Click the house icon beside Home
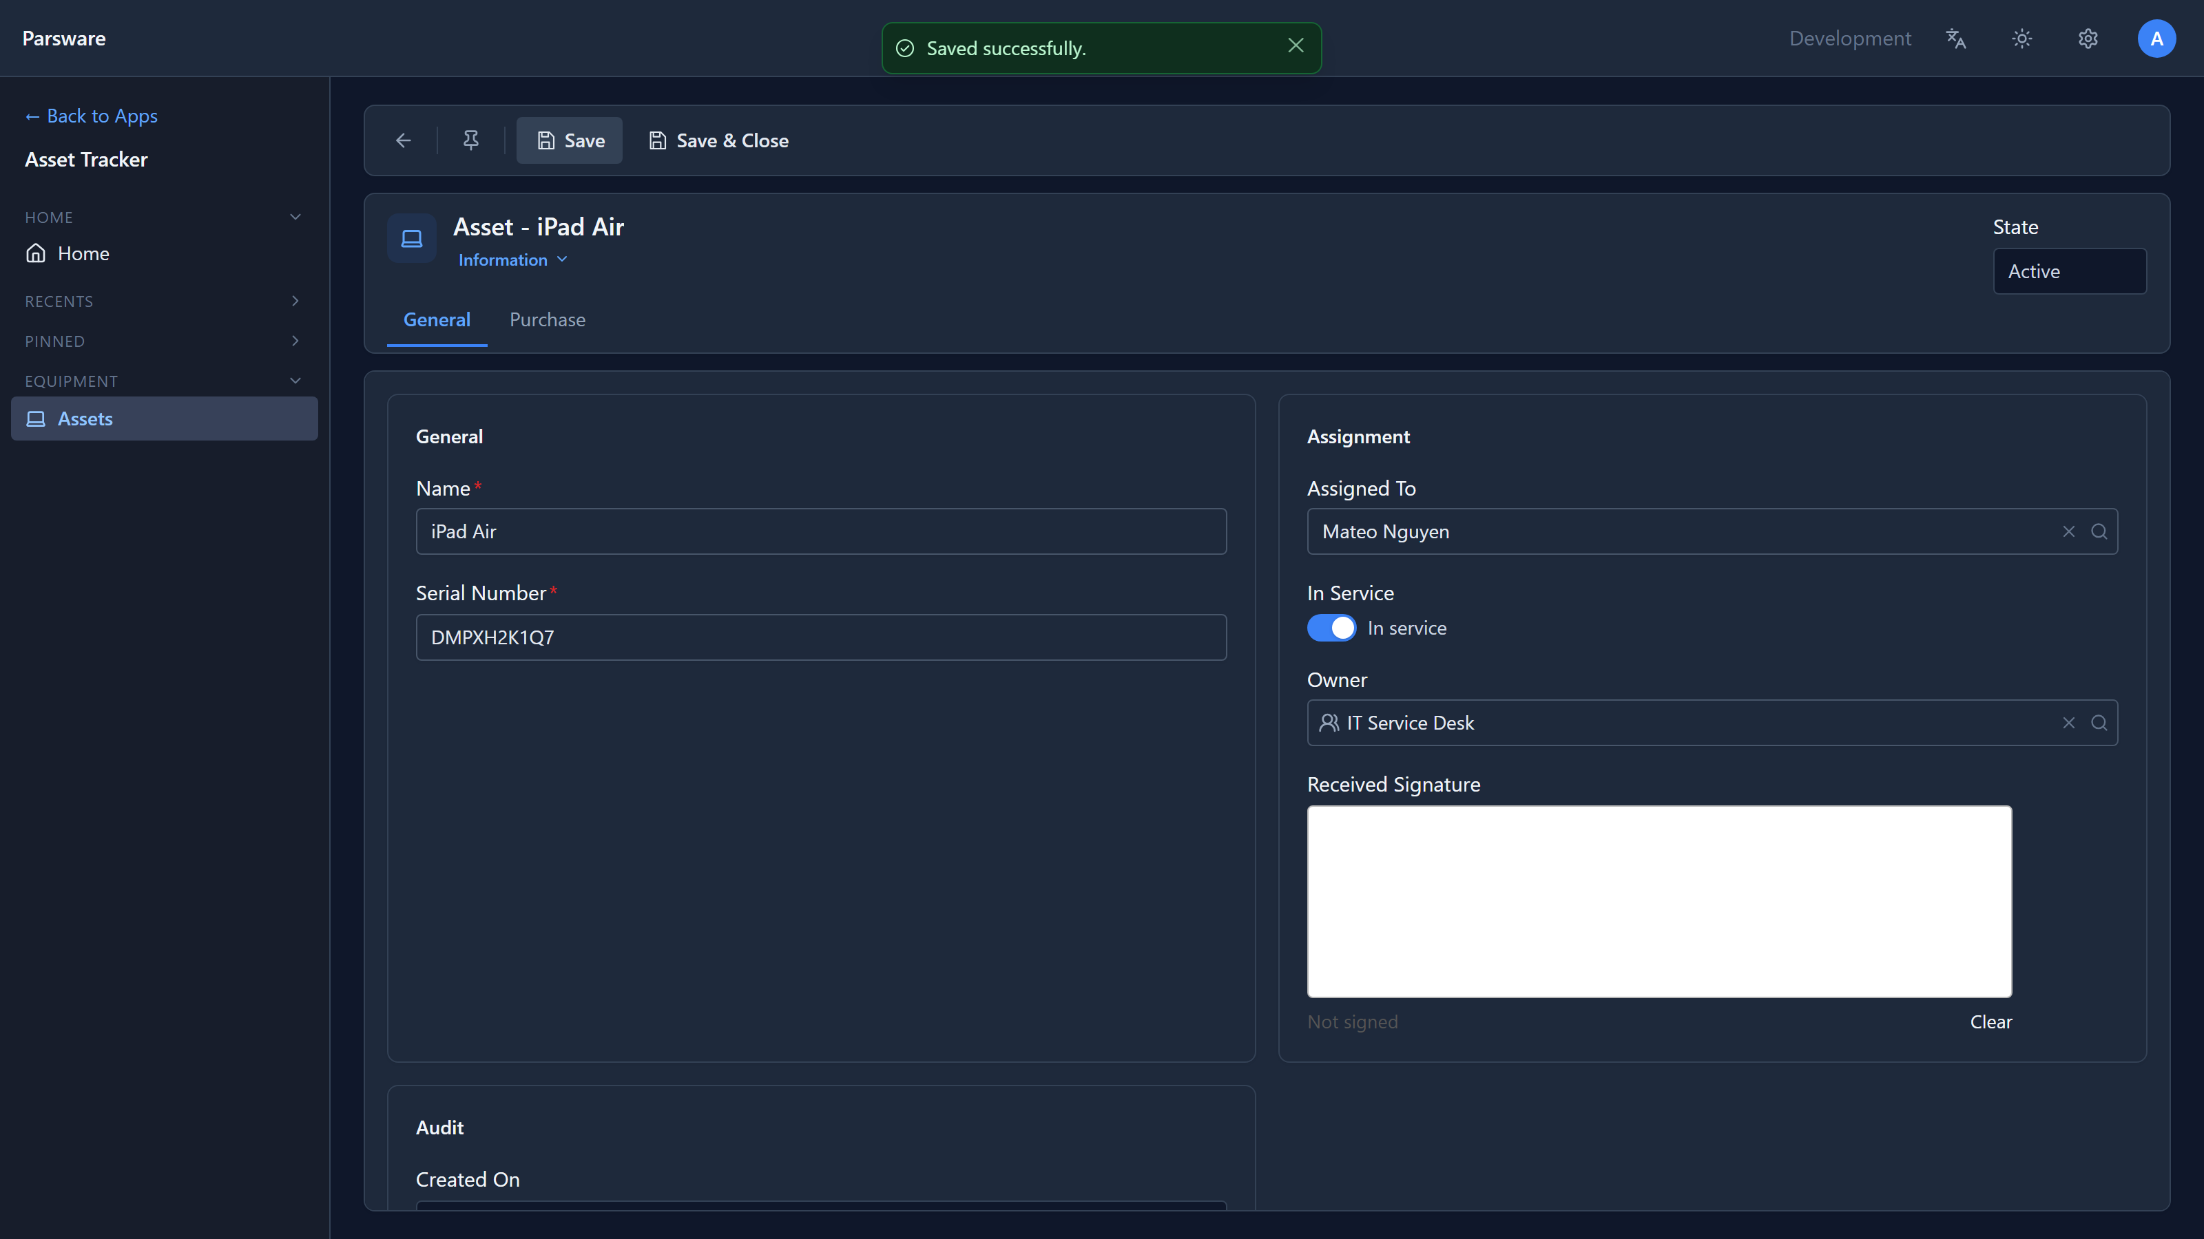 pos(36,253)
